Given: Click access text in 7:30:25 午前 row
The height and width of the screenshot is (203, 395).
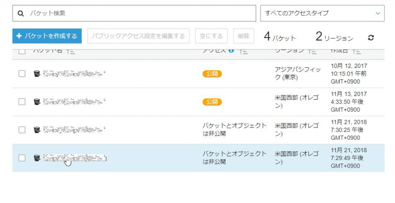Looking at the screenshot, I should coord(234,129).
